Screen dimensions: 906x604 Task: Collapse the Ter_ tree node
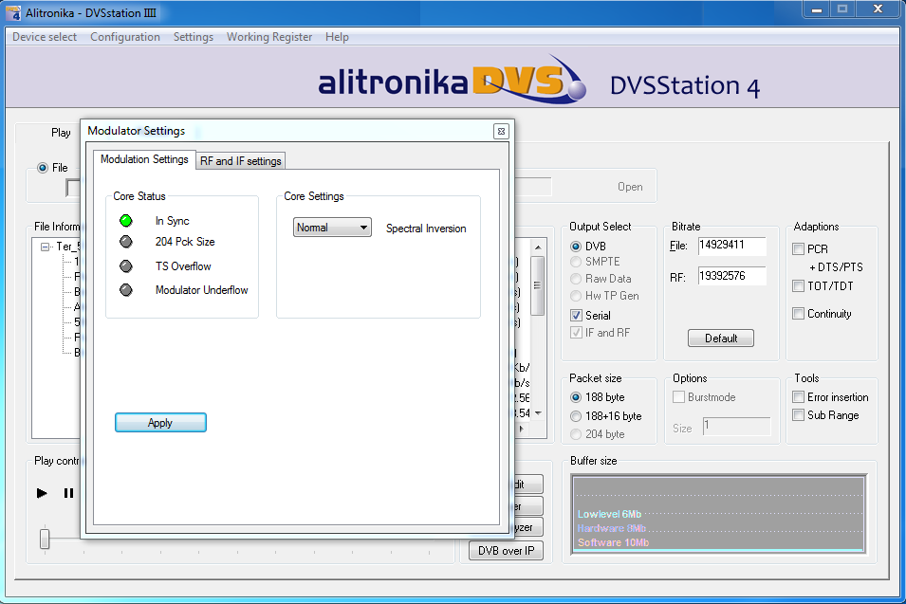click(x=45, y=247)
